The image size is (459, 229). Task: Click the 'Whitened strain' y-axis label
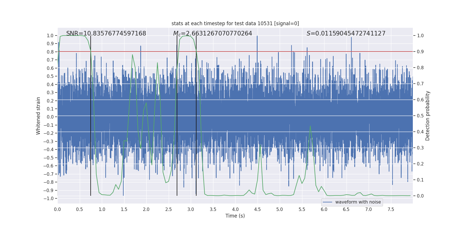38,116
